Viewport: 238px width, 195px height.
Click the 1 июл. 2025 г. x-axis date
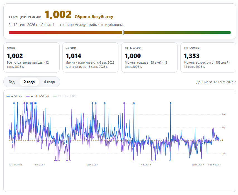pyautogui.click(x=92, y=165)
